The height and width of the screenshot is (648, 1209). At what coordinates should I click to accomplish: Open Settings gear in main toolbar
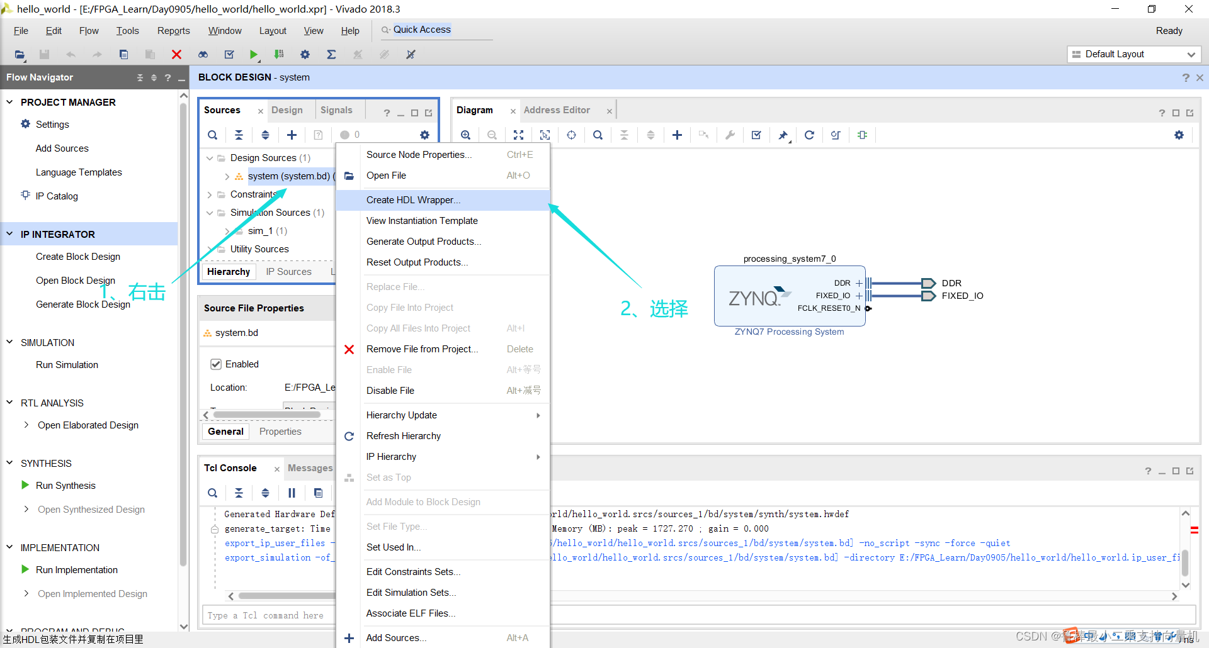point(305,55)
